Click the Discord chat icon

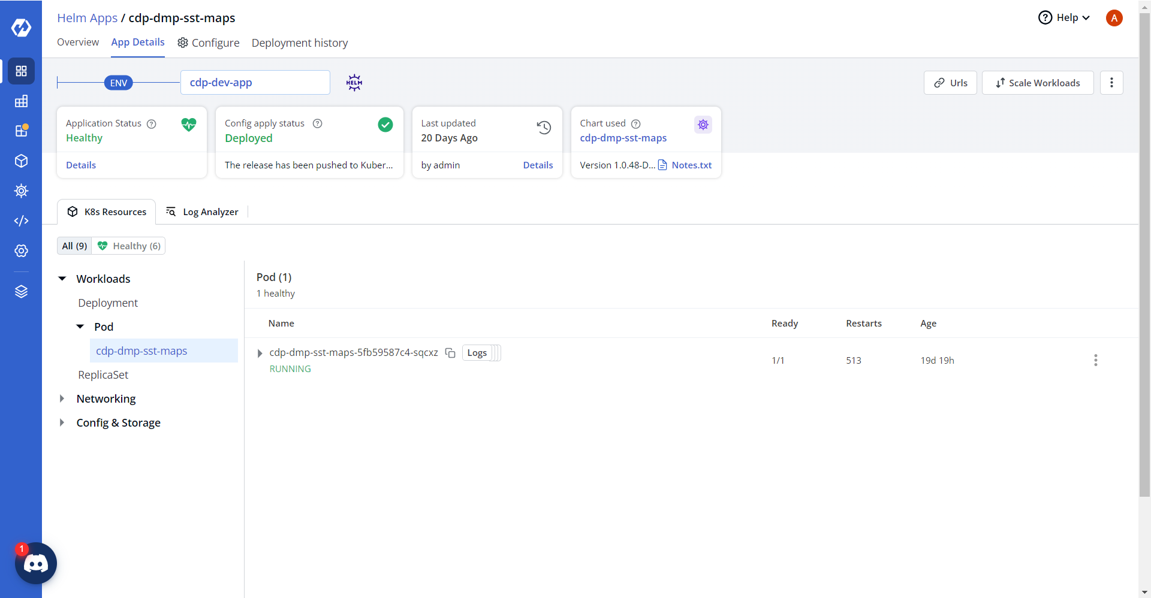[36, 563]
